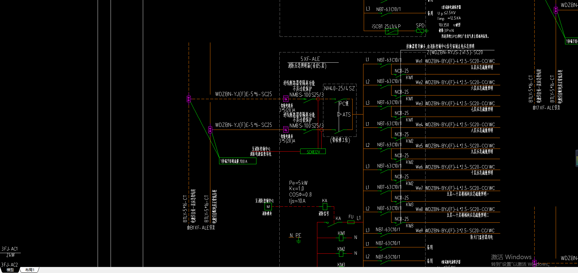Viewport: 578px width, 273px height.
Task: Select the 十层应急疏散照明 text
Action: pyautogui.click(x=482, y=173)
